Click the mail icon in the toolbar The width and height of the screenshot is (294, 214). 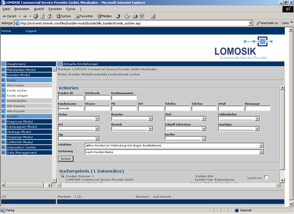point(126,16)
